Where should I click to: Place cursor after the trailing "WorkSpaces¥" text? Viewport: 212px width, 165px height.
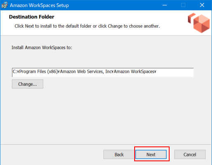point(156,71)
